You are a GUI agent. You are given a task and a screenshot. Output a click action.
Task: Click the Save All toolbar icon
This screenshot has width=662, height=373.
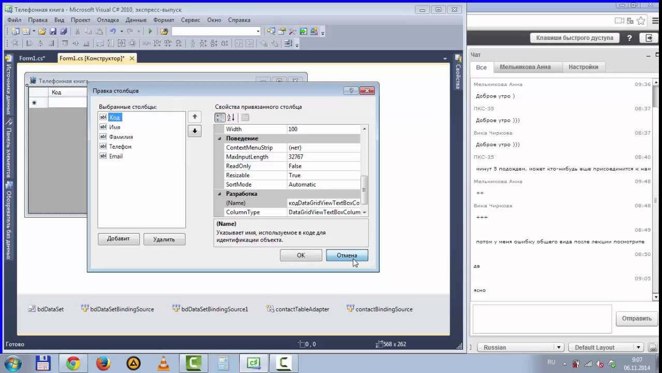point(63,31)
